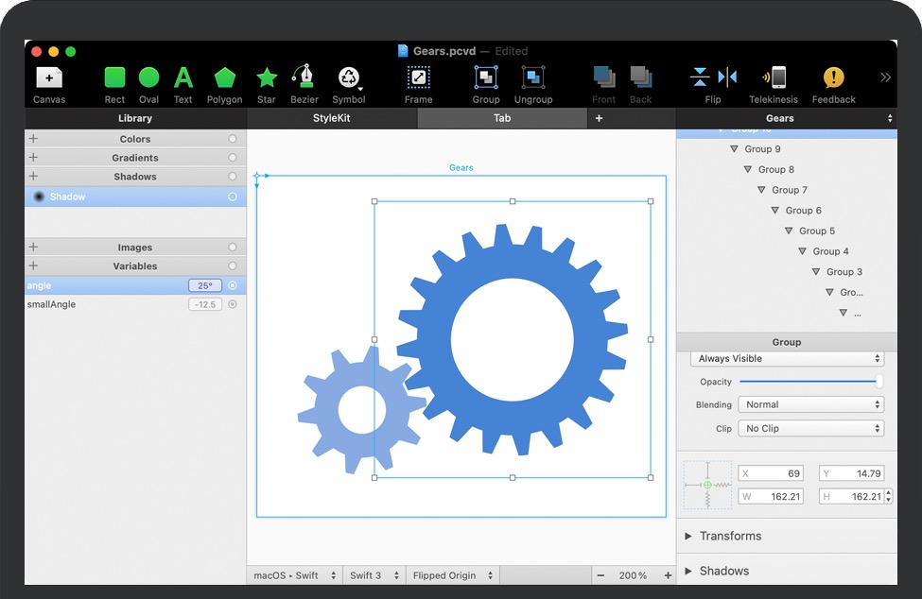Open the Clip dropdown showing No Clip

811,428
